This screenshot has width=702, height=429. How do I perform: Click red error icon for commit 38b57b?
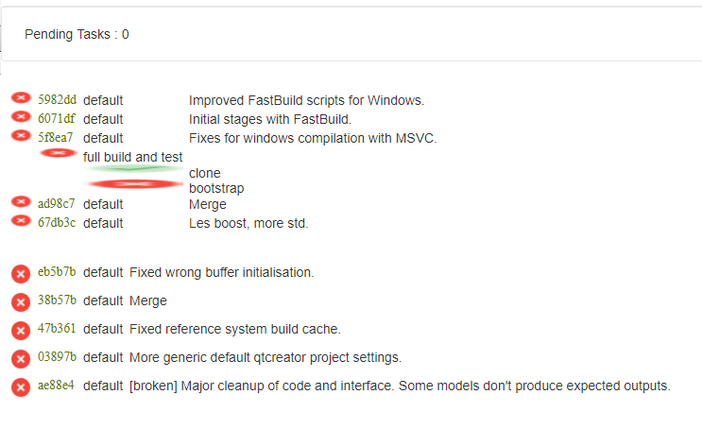21,302
